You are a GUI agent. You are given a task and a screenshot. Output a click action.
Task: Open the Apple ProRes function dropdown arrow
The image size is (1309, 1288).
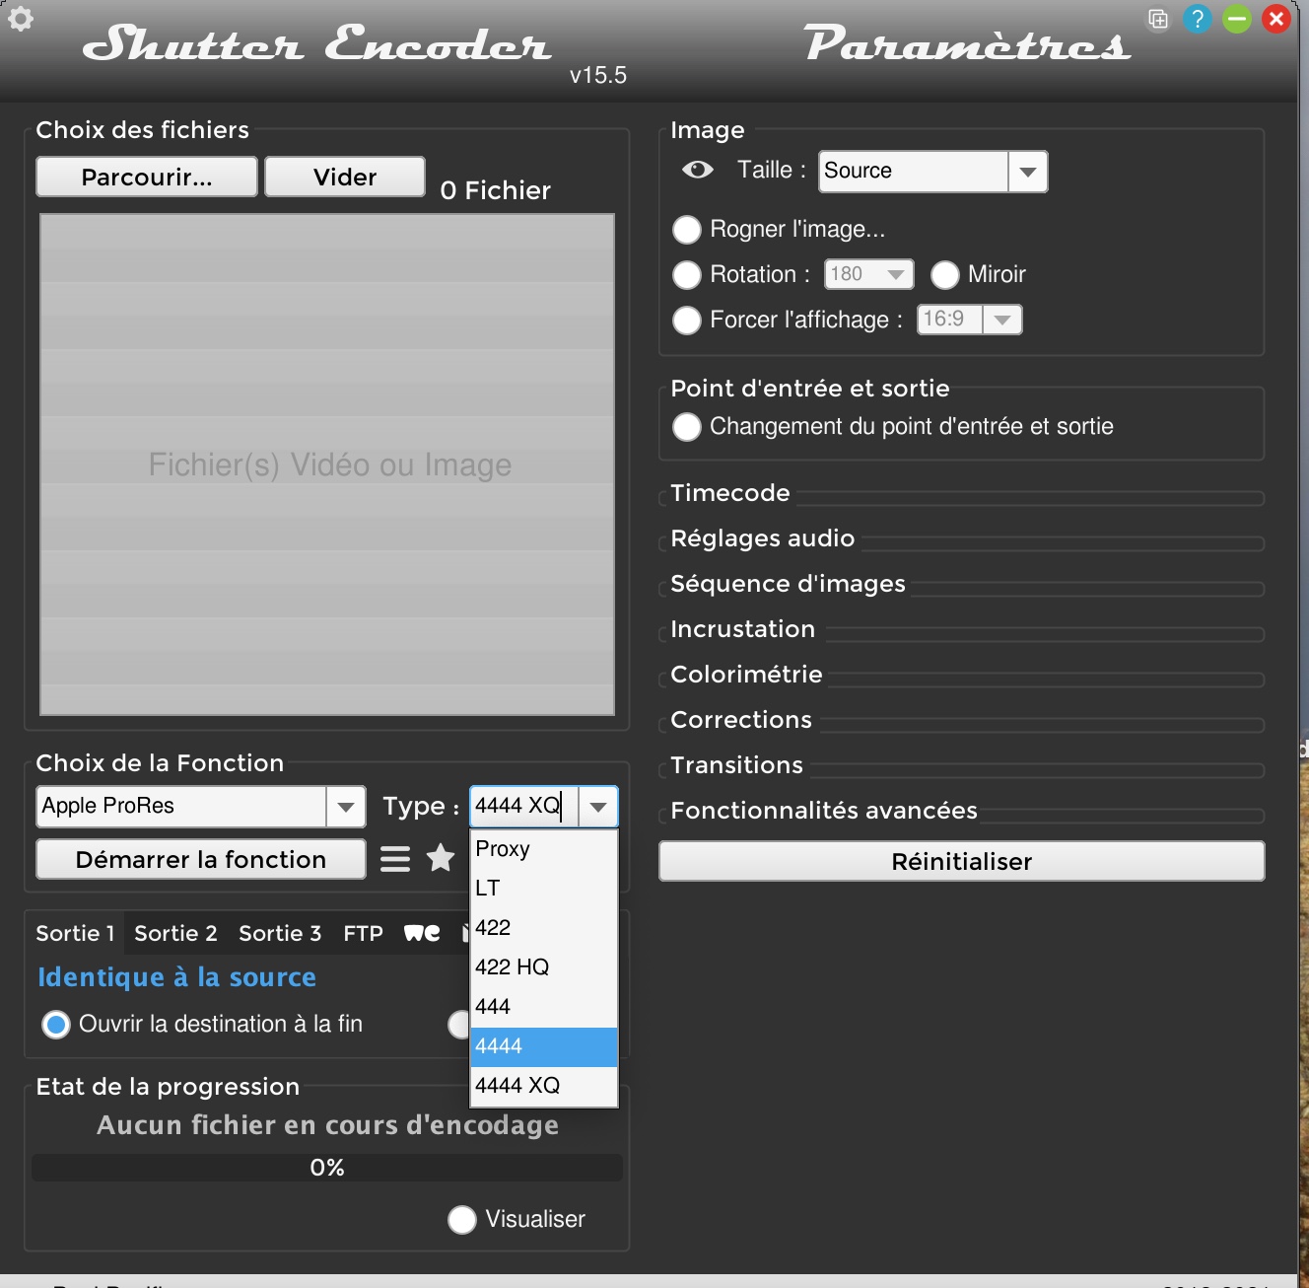(345, 807)
